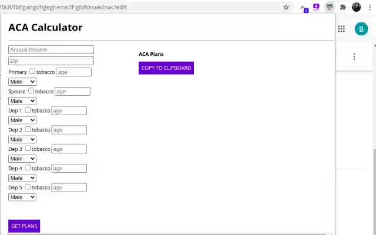Open the Google apps grid
The width and height of the screenshot is (376, 235).
tap(341, 29)
